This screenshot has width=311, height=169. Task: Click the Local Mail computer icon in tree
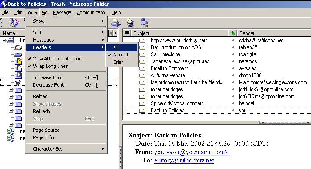tap(11, 40)
